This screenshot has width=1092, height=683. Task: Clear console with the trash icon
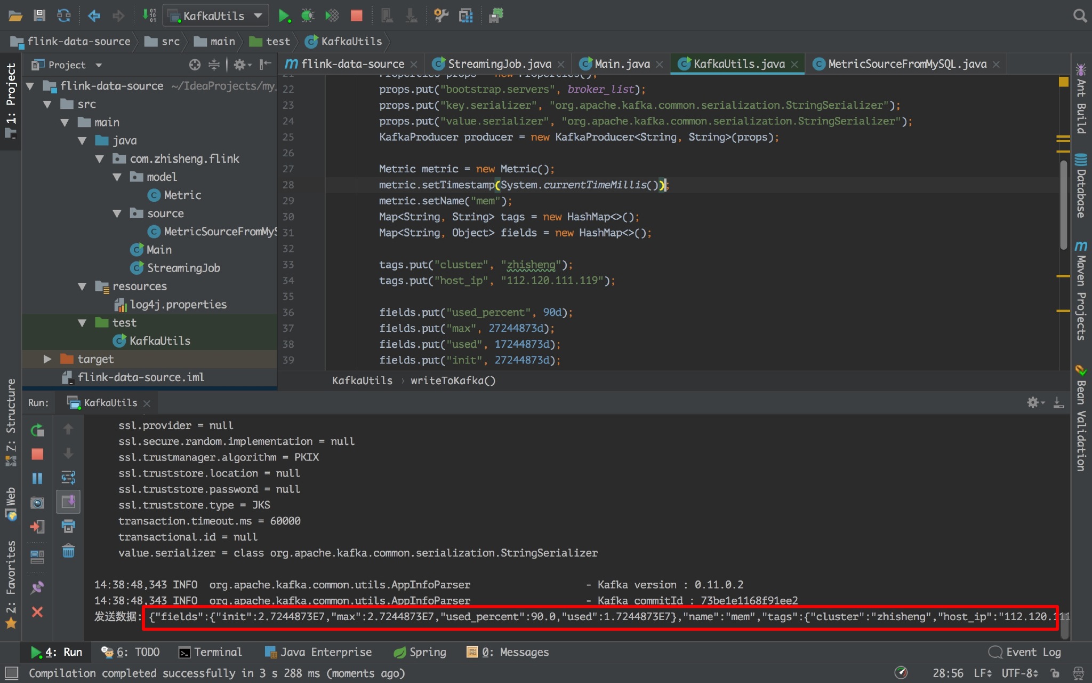[x=68, y=551]
